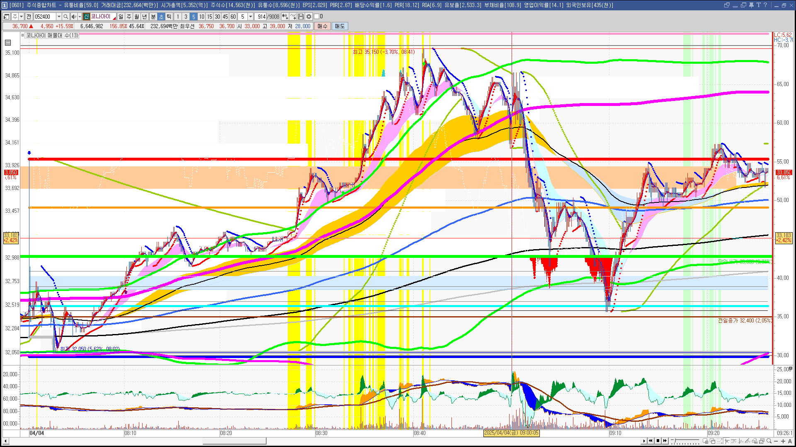796x447 pixels.
Task: Click the 매수 buy button
Action: coord(323,26)
